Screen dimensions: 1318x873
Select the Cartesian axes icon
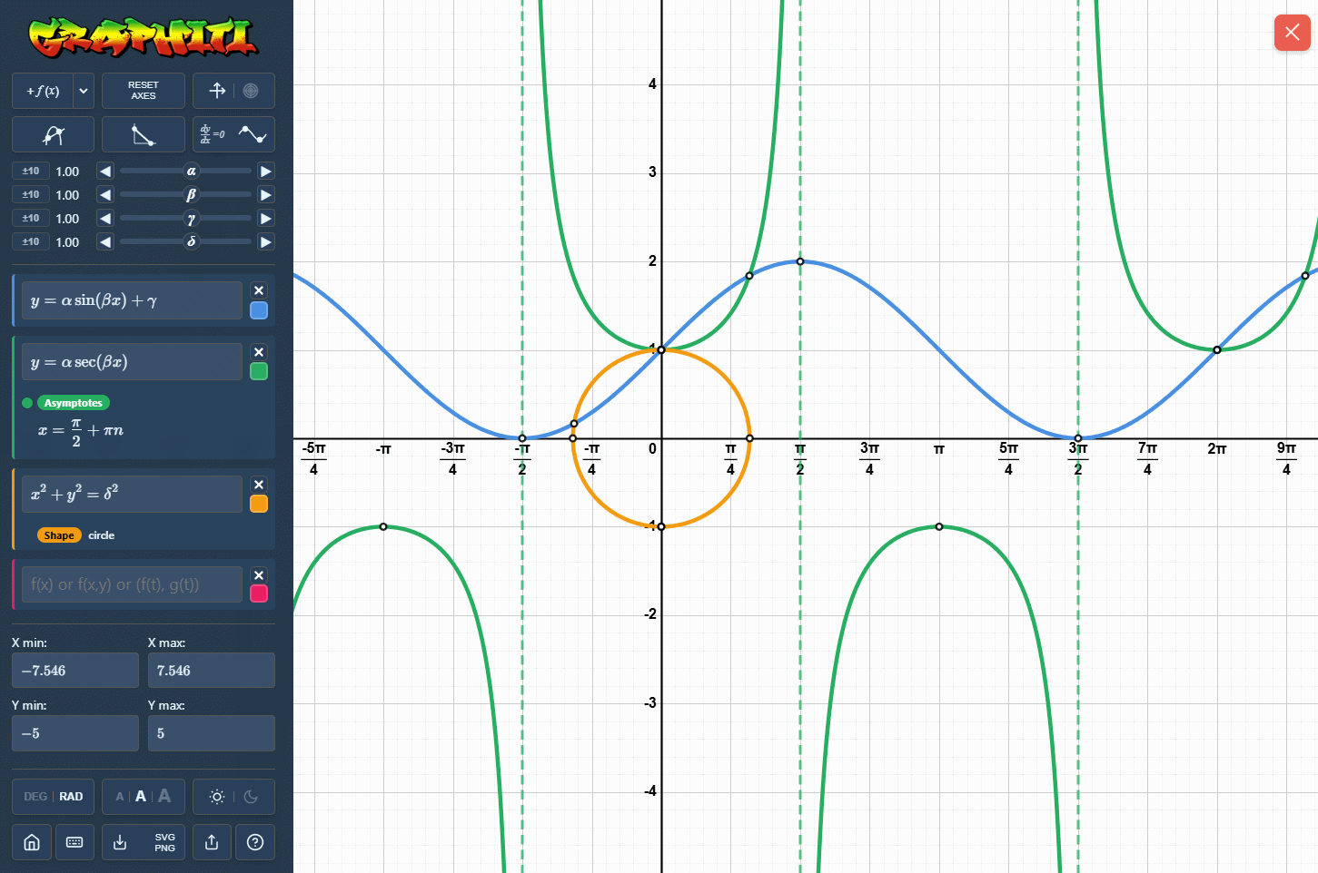pos(217,91)
